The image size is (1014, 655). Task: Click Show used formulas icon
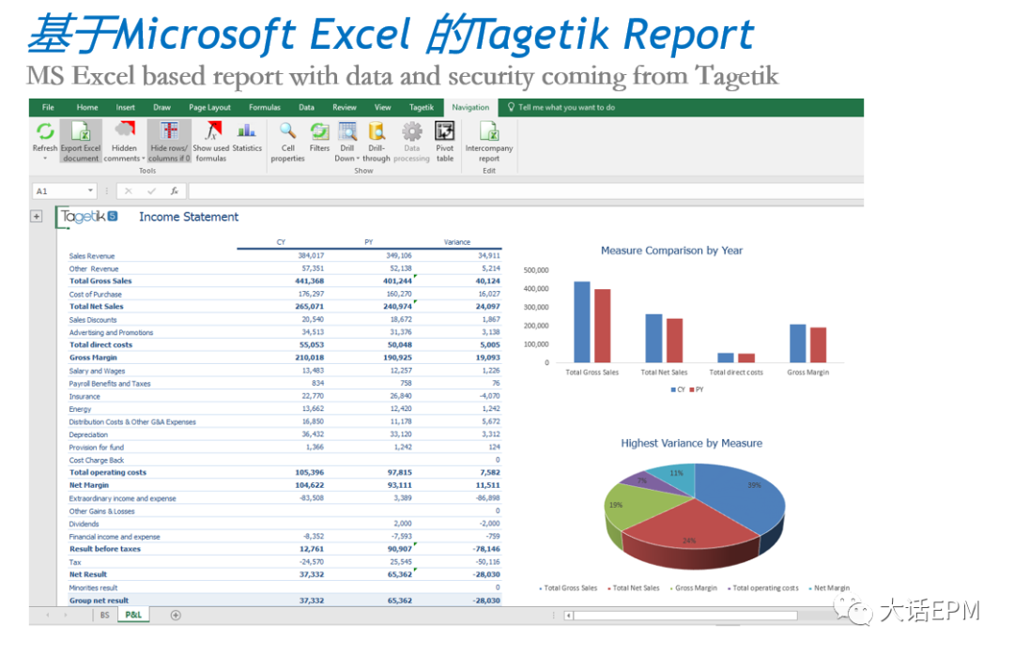pos(211,130)
